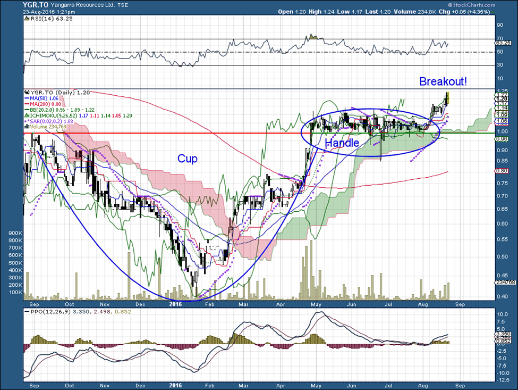518x390 pixels.
Task: Click the -7.5 level on the PPO axis
Action: coord(503,366)
